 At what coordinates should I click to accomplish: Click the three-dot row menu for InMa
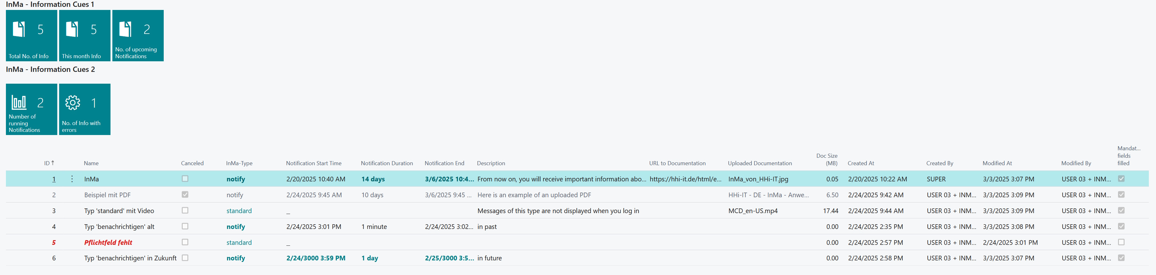(72, 179)
